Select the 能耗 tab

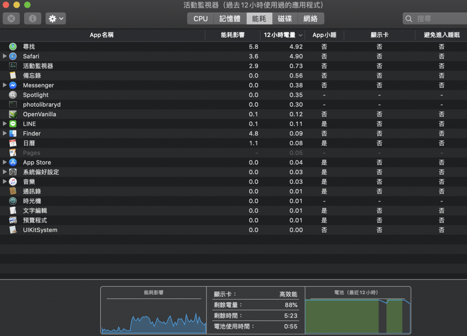click(x=259, y=18)
